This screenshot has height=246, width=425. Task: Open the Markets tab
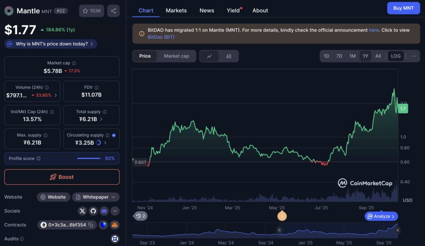(176, 10)
